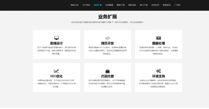Click the 业务扩展 page title
This screenshot has height=109, width=209.
click(107, 17)
